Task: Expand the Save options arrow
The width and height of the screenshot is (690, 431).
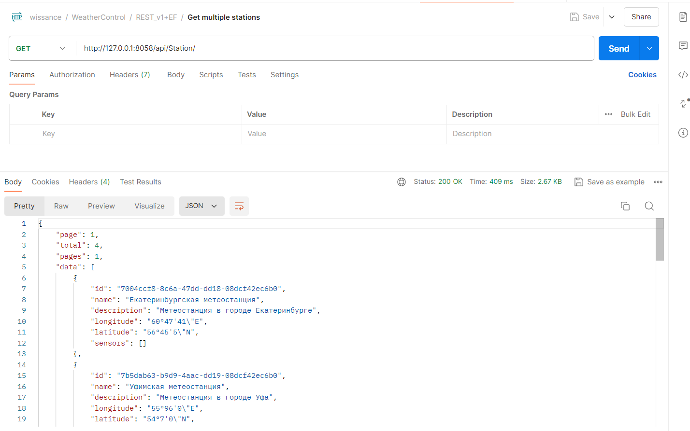Action: (x=612, y=17)
